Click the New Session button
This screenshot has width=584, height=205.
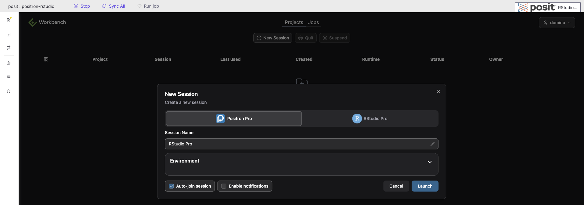[273, 38]
